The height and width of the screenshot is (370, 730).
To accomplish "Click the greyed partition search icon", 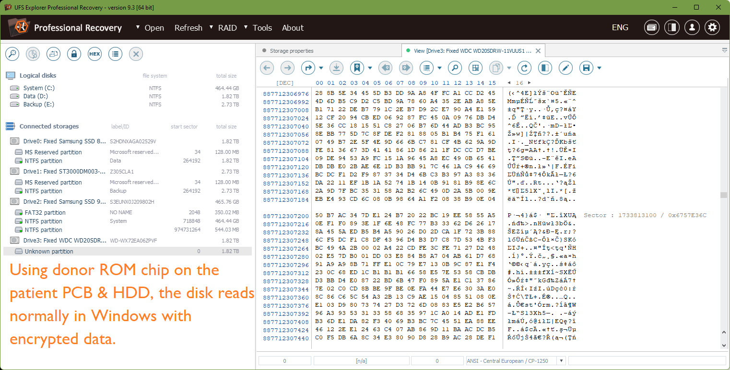I will [33, 54].
